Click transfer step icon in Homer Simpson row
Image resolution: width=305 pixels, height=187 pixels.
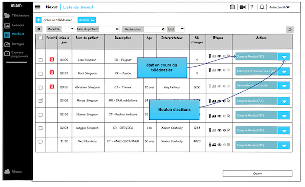tap(214, 116)
